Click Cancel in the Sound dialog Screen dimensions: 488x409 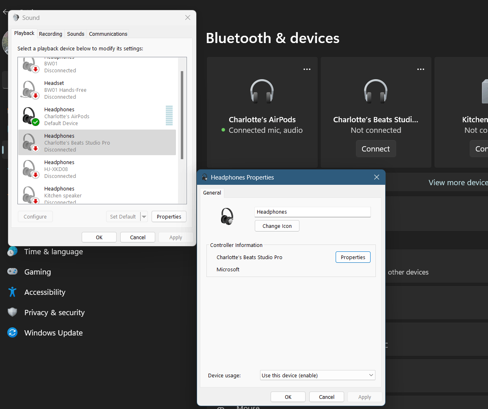(138, 237)
